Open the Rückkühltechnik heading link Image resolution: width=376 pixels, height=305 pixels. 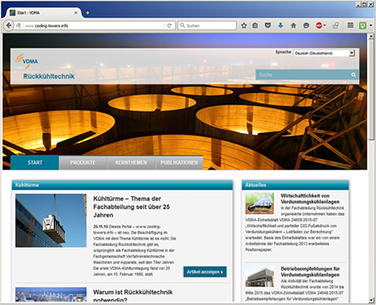click(x=49, y=76)
